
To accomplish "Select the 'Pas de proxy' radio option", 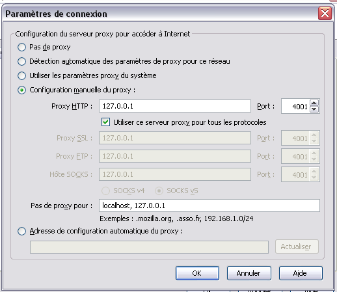I will [x=21, y=47].
